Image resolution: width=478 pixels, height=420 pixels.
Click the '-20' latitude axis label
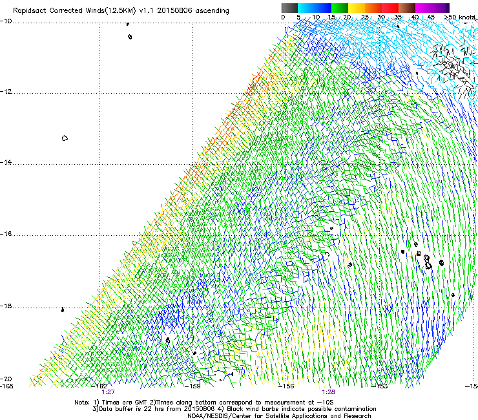(x=6, y=379)
